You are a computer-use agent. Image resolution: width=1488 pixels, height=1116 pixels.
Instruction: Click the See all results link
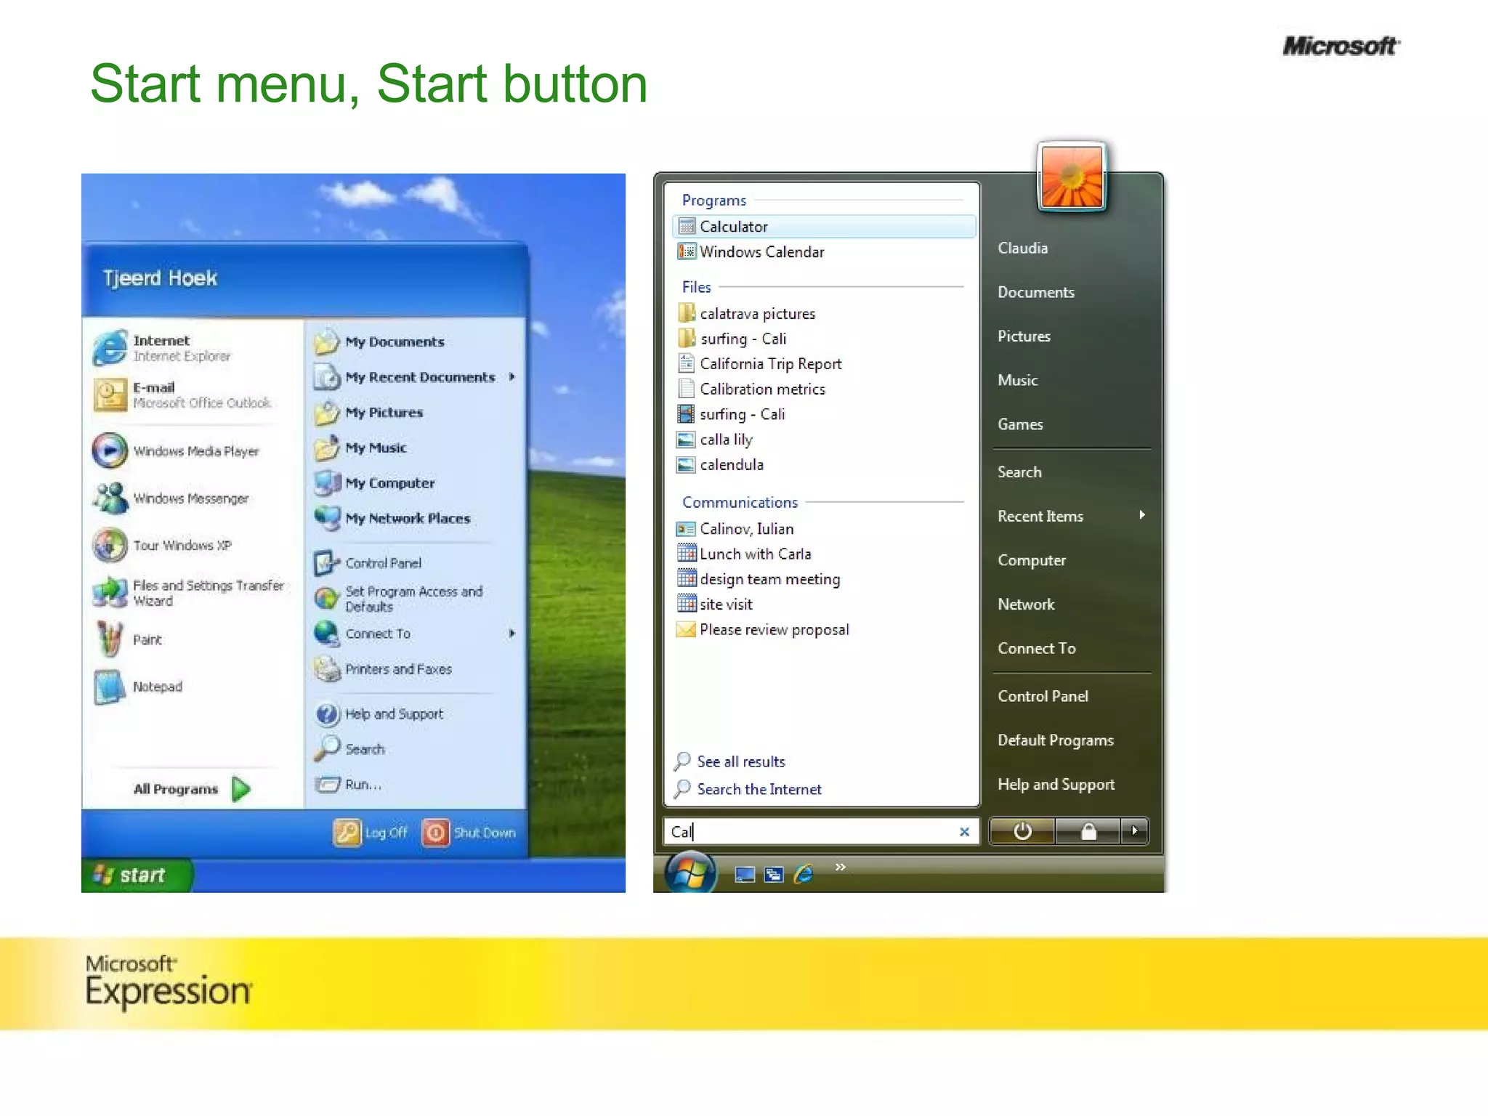point(741,761)
